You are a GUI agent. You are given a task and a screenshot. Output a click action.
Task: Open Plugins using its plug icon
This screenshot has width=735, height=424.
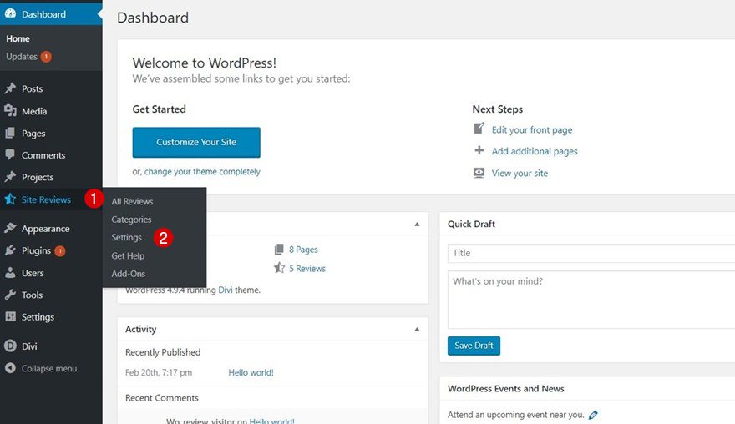click(10, 250)
